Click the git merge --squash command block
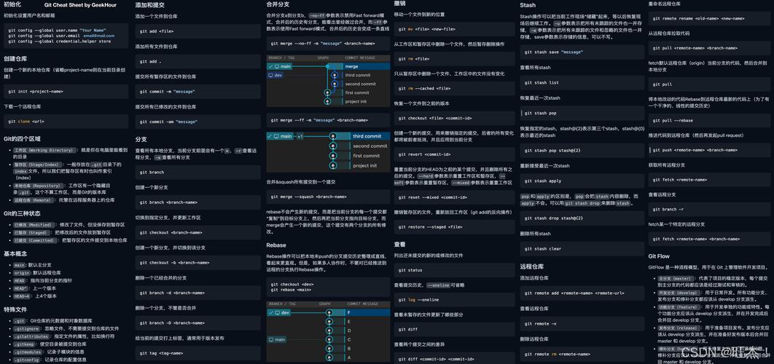 point(328,197)
